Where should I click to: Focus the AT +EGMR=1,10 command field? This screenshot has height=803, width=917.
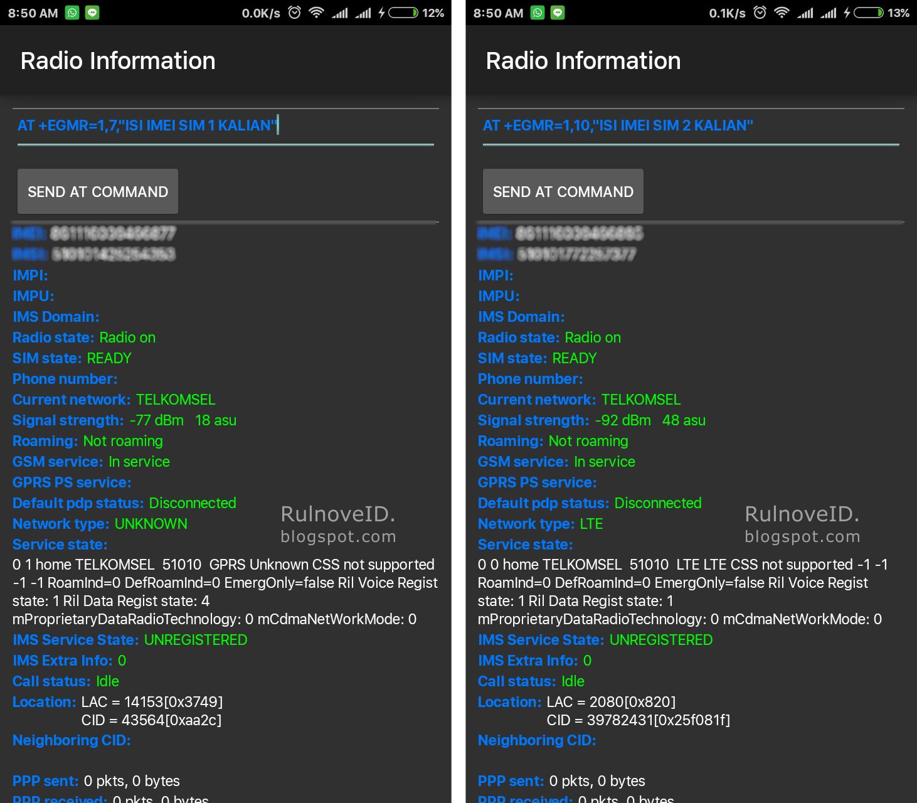[x=691, y=125]
